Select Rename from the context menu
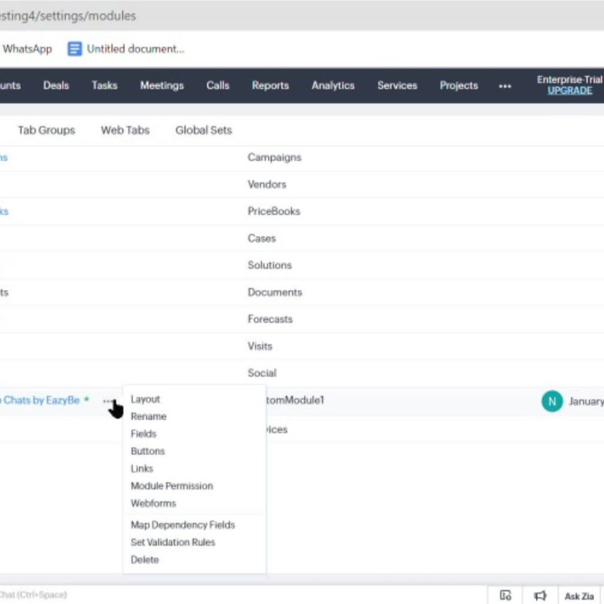Viewport: 604px width, 604px height. pos(148,416)
